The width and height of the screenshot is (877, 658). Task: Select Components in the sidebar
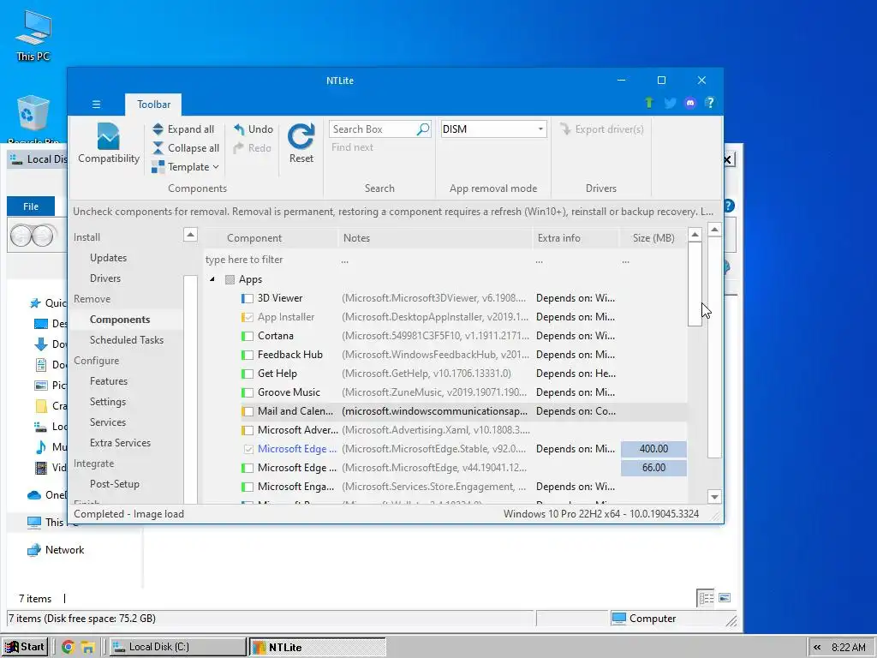coord(120,320)
